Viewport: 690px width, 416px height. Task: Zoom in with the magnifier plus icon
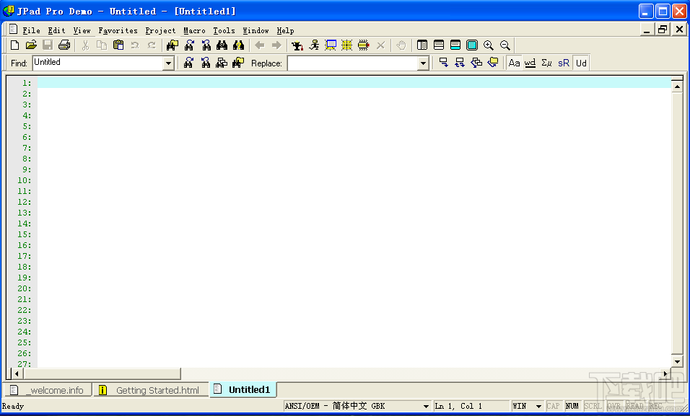[489, 45]
